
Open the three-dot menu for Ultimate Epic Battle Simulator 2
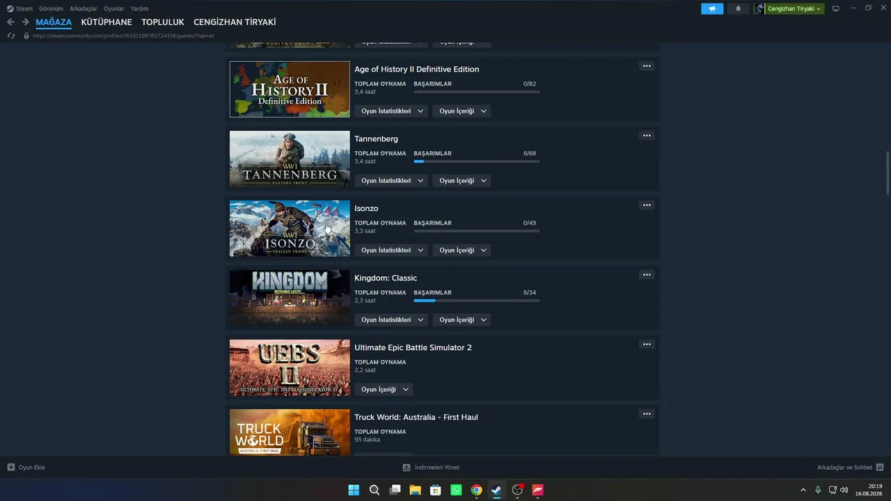647,344
